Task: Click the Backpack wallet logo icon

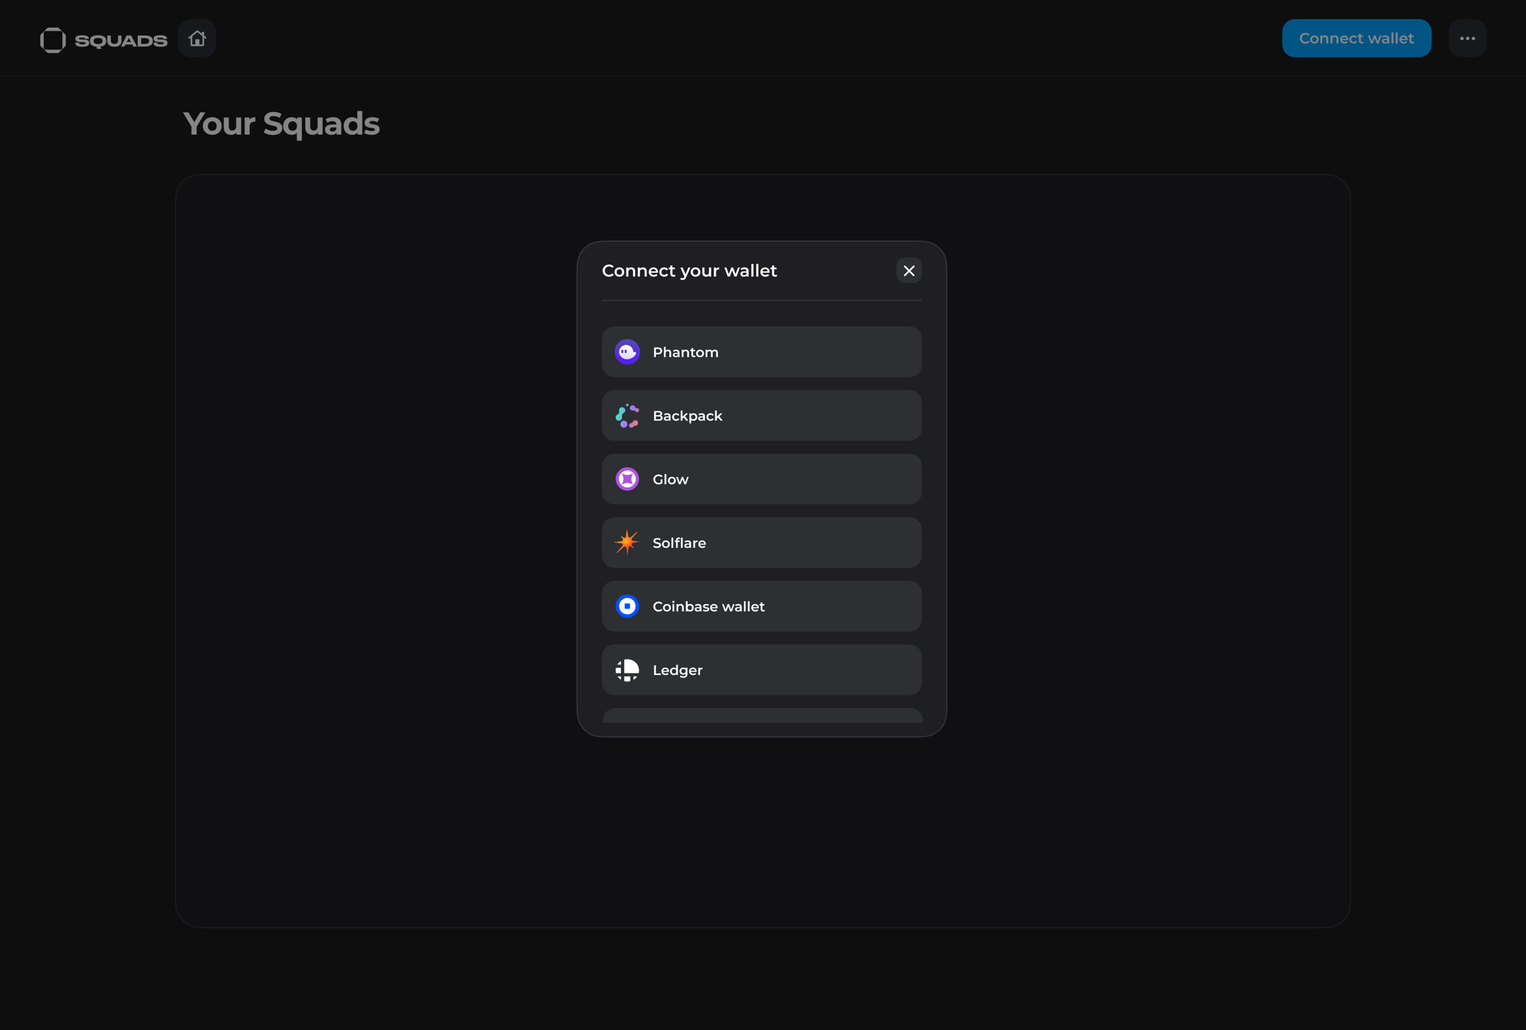Action: 627,416
